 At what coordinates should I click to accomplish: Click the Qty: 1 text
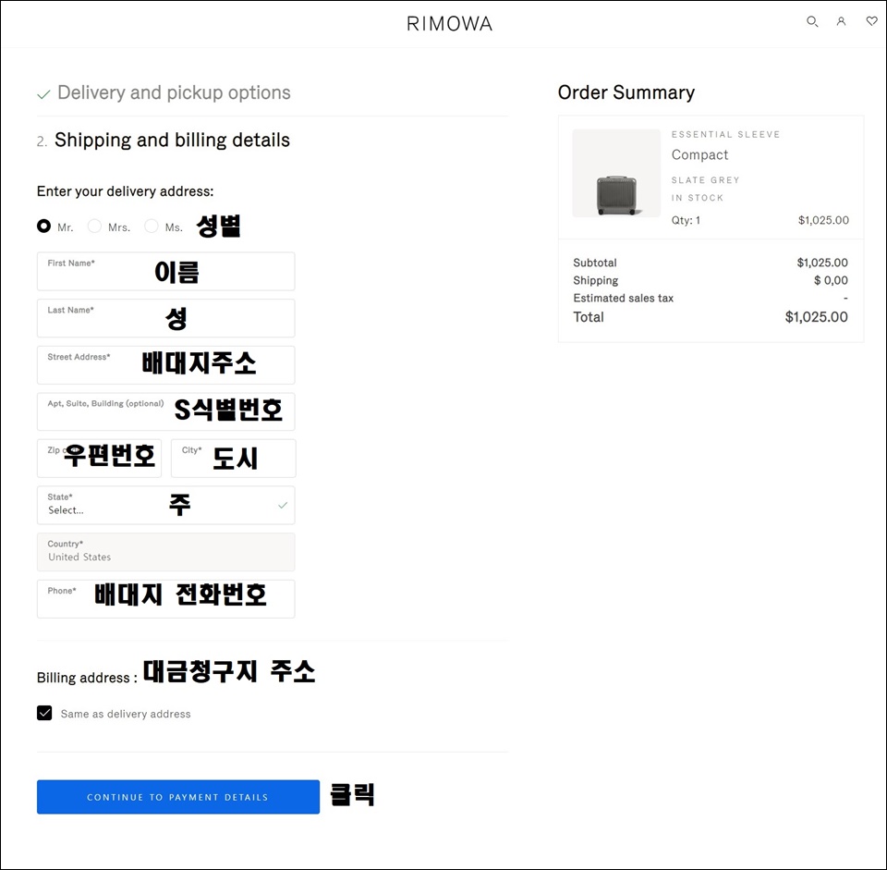coord(686,220)
